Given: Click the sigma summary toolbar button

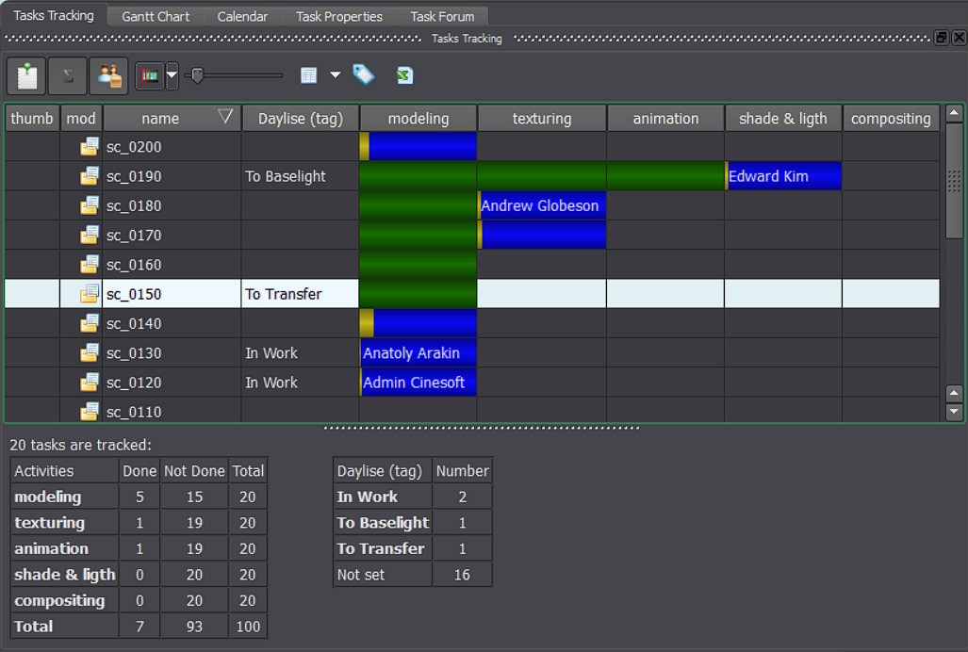Looking at the screenshot, I should click(67, 76).
